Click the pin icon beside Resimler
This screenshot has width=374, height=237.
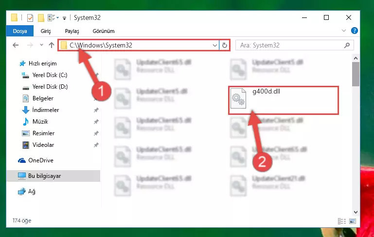(x=96, y=133)
